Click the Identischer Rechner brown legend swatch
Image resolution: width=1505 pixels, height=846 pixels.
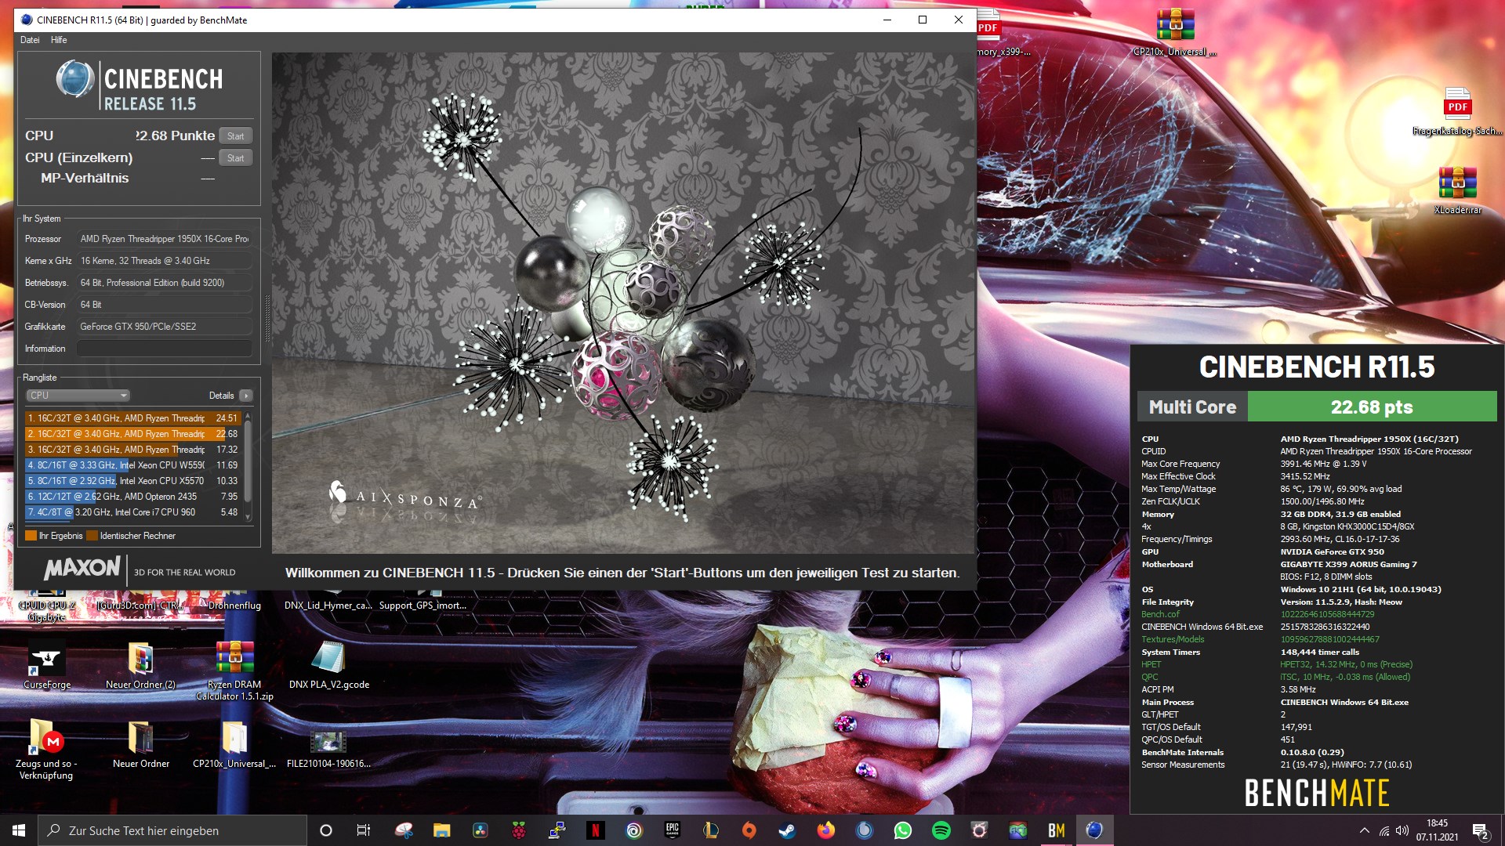(92, 536)
